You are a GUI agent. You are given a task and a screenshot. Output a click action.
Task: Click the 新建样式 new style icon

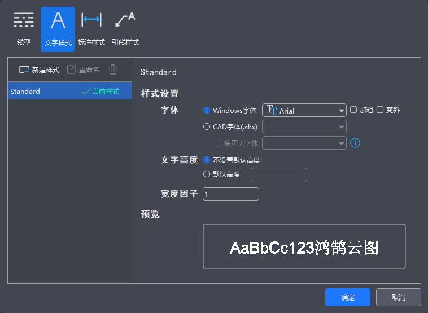pyautogui.click(x=24, y=69)
